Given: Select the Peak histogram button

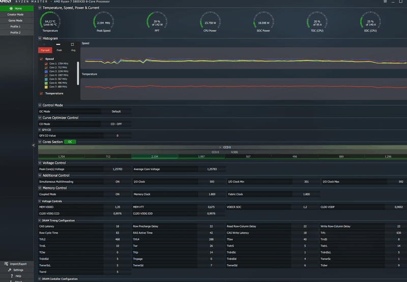Looking at the screenshot, I should coord(59,50).
